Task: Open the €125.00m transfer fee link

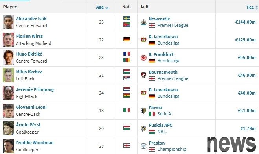Action: pos(246,40)
